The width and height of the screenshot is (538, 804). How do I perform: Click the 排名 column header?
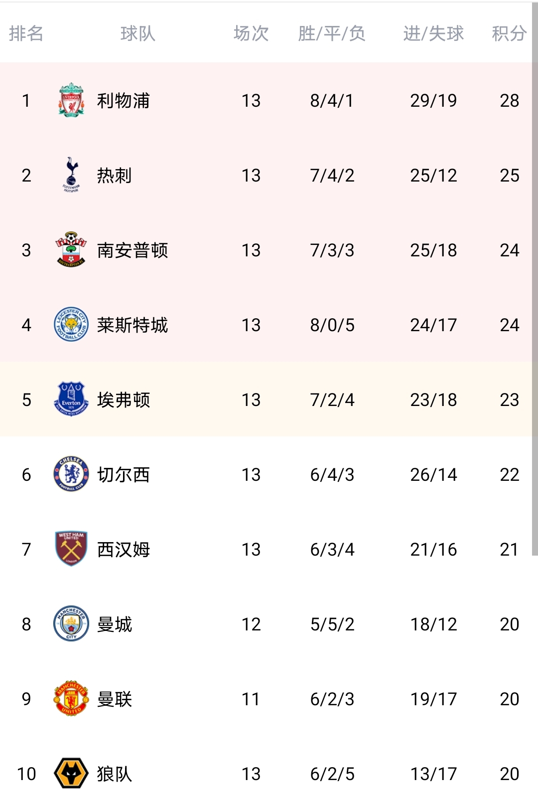[26, 33]
